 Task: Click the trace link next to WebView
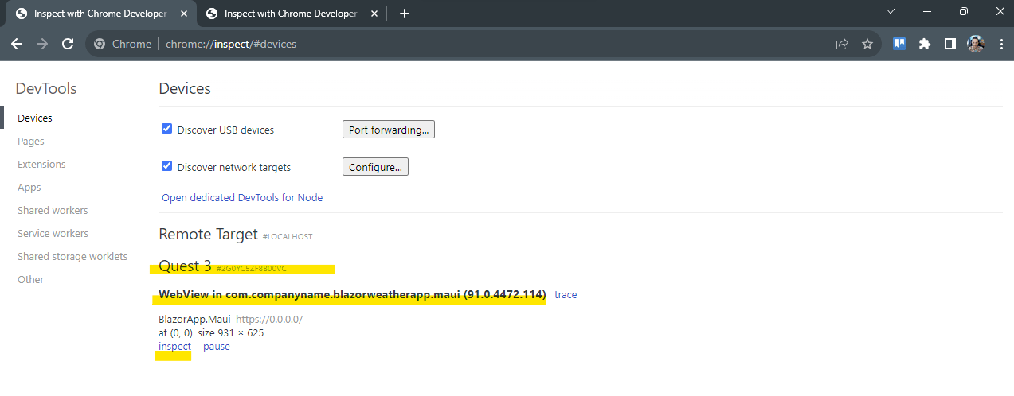click(566, 294)
